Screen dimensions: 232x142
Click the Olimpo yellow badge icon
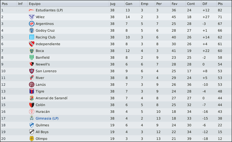pos(32,139)
